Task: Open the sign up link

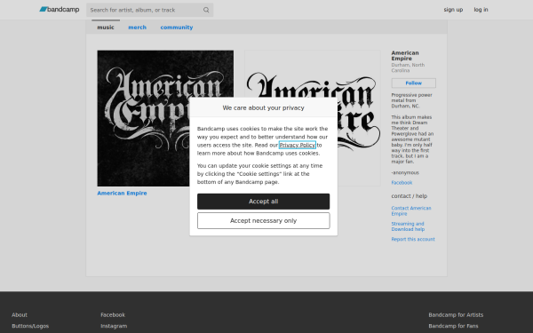Action: click(453, 10)
